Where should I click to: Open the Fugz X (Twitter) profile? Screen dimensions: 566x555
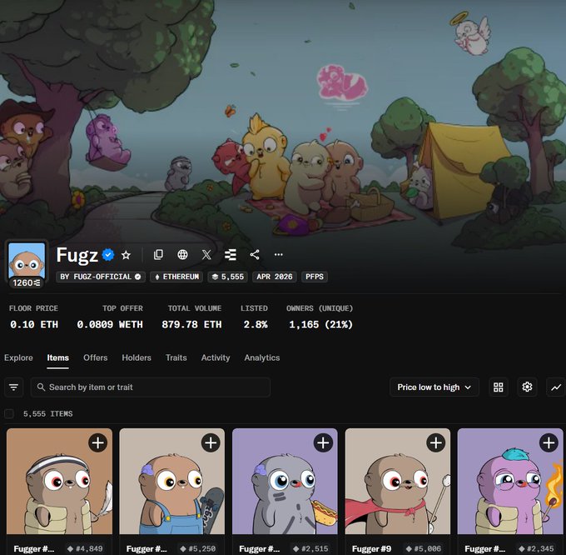click(x=206, y=255)
